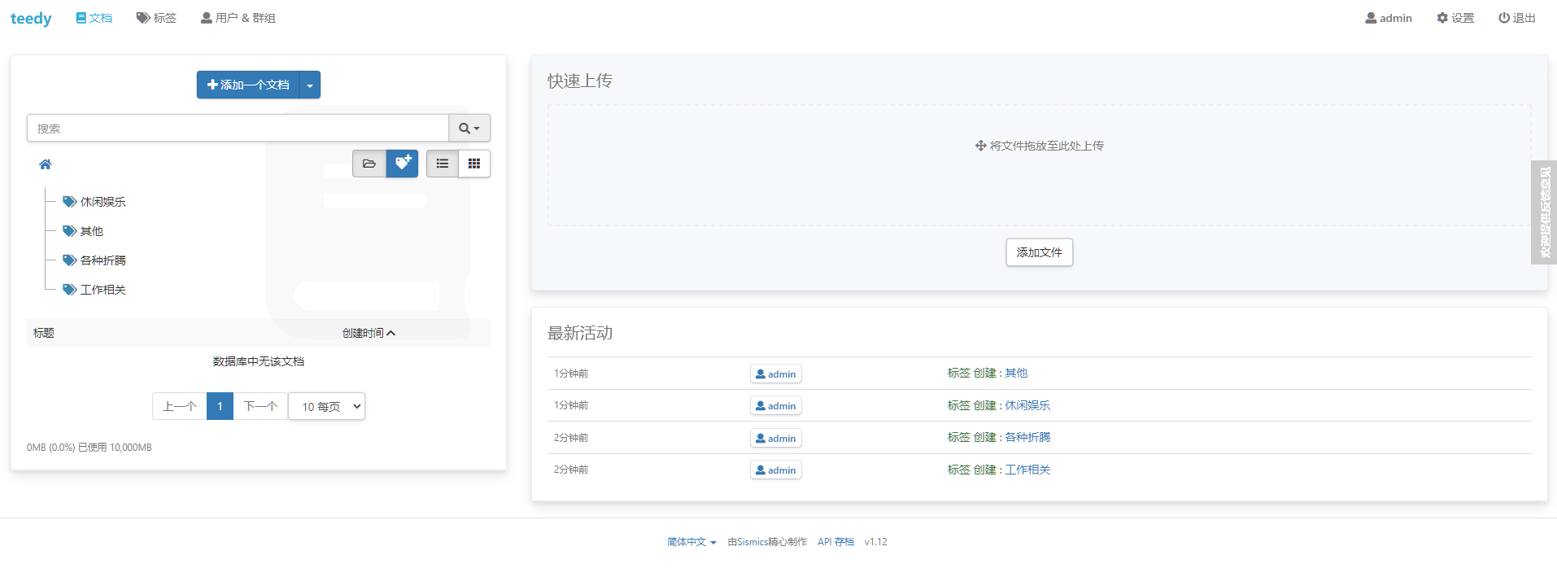This screenshot has height=577, width=1557.
Task: Toggle the folder navigation view icon
Action: [x=369, y=164]
